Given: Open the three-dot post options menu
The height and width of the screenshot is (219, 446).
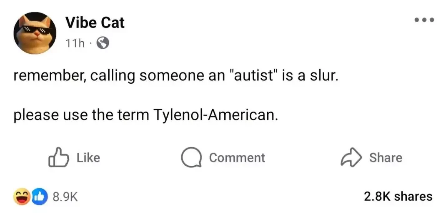Looking at the screenshot, I should point(423,20).
